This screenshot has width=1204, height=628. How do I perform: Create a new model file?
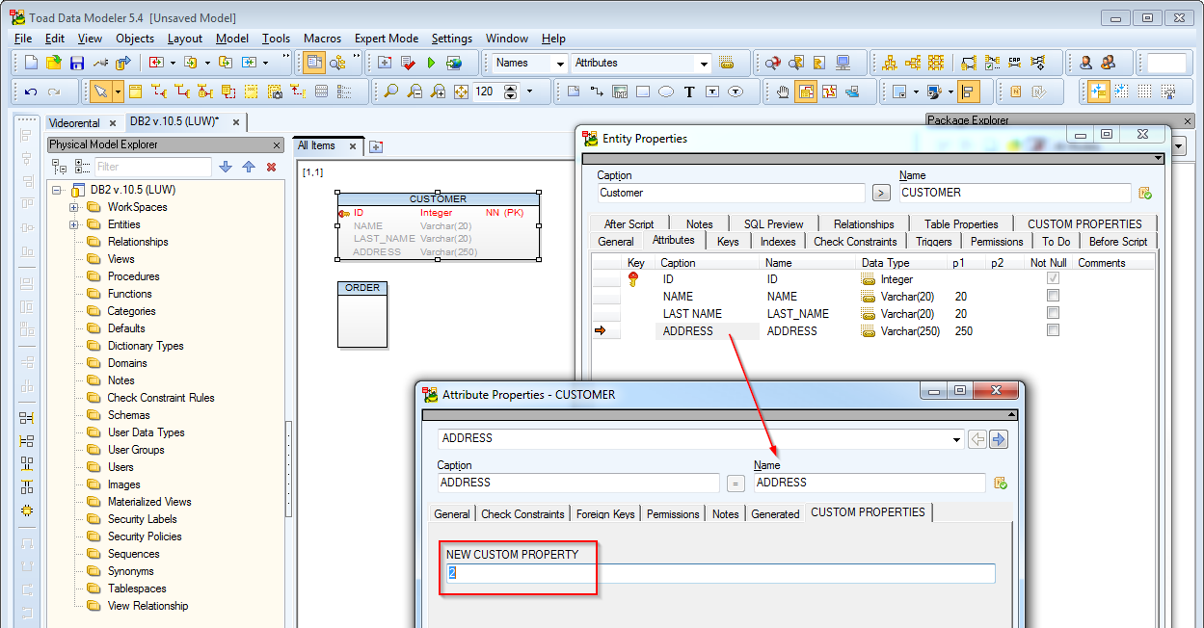tap(31, 63)
